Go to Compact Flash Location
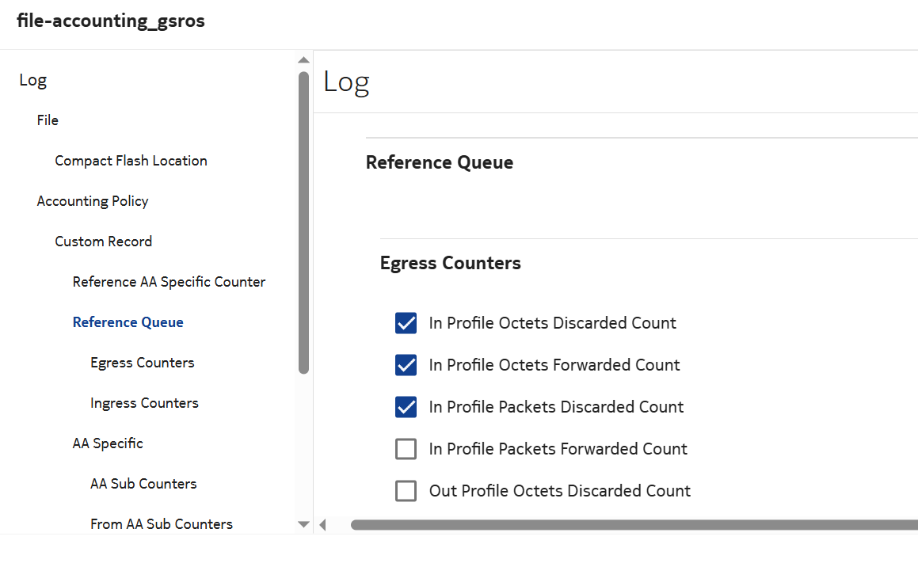Screen dimensions: 918x563 click(x=131, y=161)
